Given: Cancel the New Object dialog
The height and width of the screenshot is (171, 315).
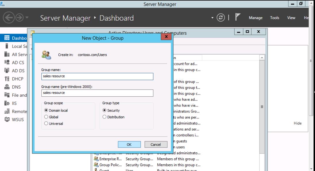Looking at the screenshot, I should click(156, 145).
